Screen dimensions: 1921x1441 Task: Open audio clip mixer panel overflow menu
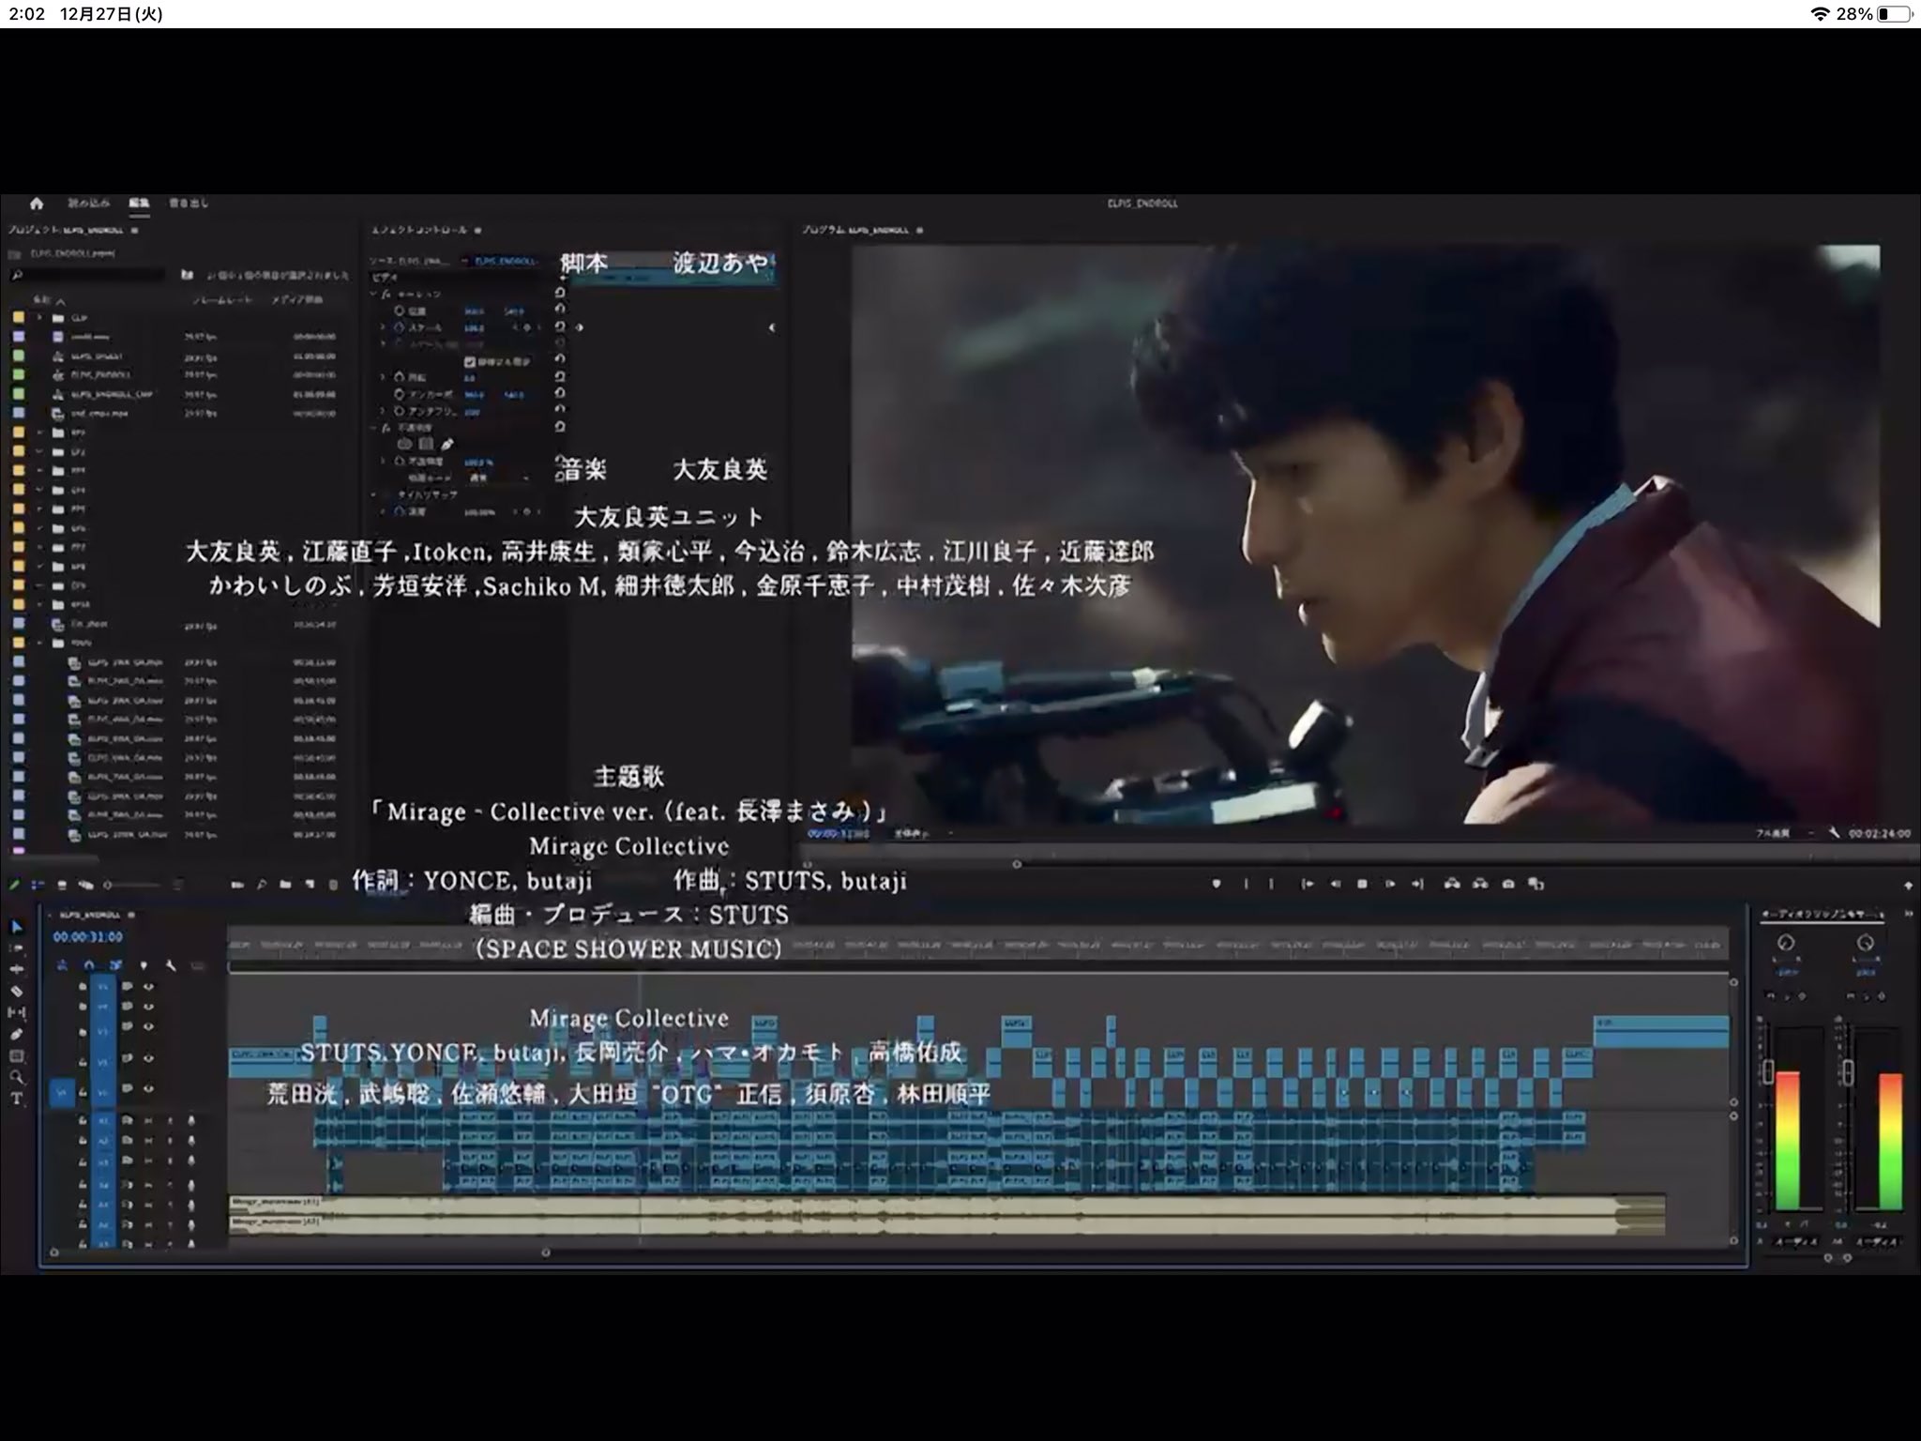click(1909, 914)
